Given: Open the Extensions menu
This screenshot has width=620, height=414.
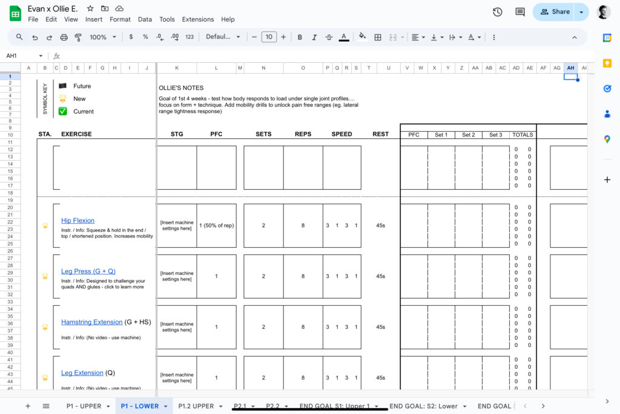Looking at the screenshot, I should (198, 19).
